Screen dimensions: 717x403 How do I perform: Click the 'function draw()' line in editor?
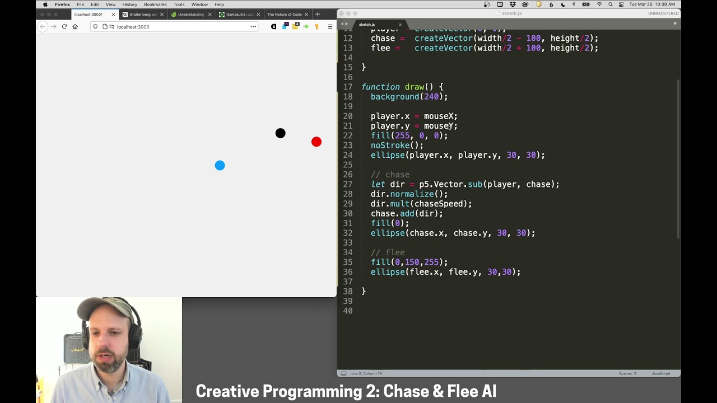point(402,87)
